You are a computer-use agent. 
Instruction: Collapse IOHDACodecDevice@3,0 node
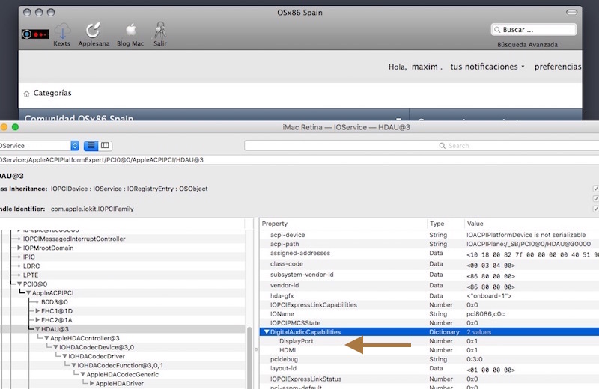coord(55,347)
